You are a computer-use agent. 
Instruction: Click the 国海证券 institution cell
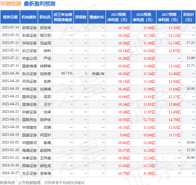[29, 104]
